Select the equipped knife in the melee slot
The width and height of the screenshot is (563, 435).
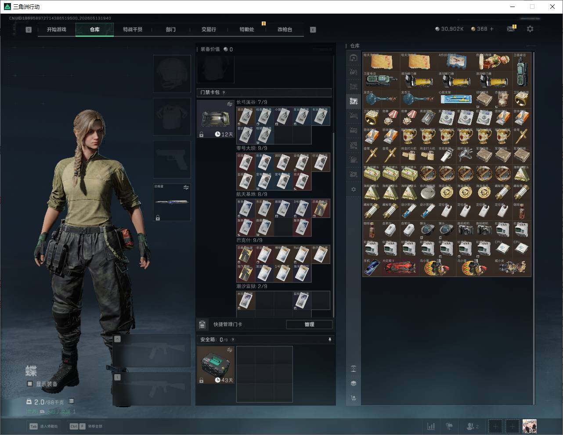pos(172,202)
